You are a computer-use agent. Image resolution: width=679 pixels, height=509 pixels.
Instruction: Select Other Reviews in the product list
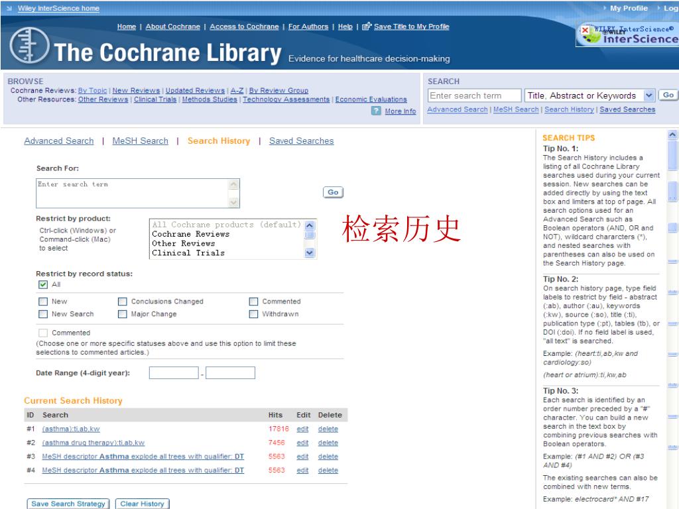(x=183, y=243)
